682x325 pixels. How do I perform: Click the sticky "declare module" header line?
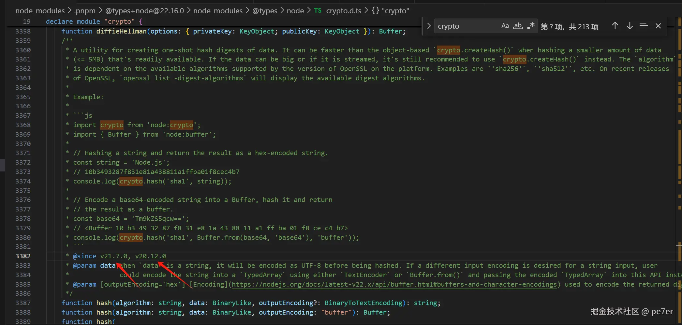94,21
